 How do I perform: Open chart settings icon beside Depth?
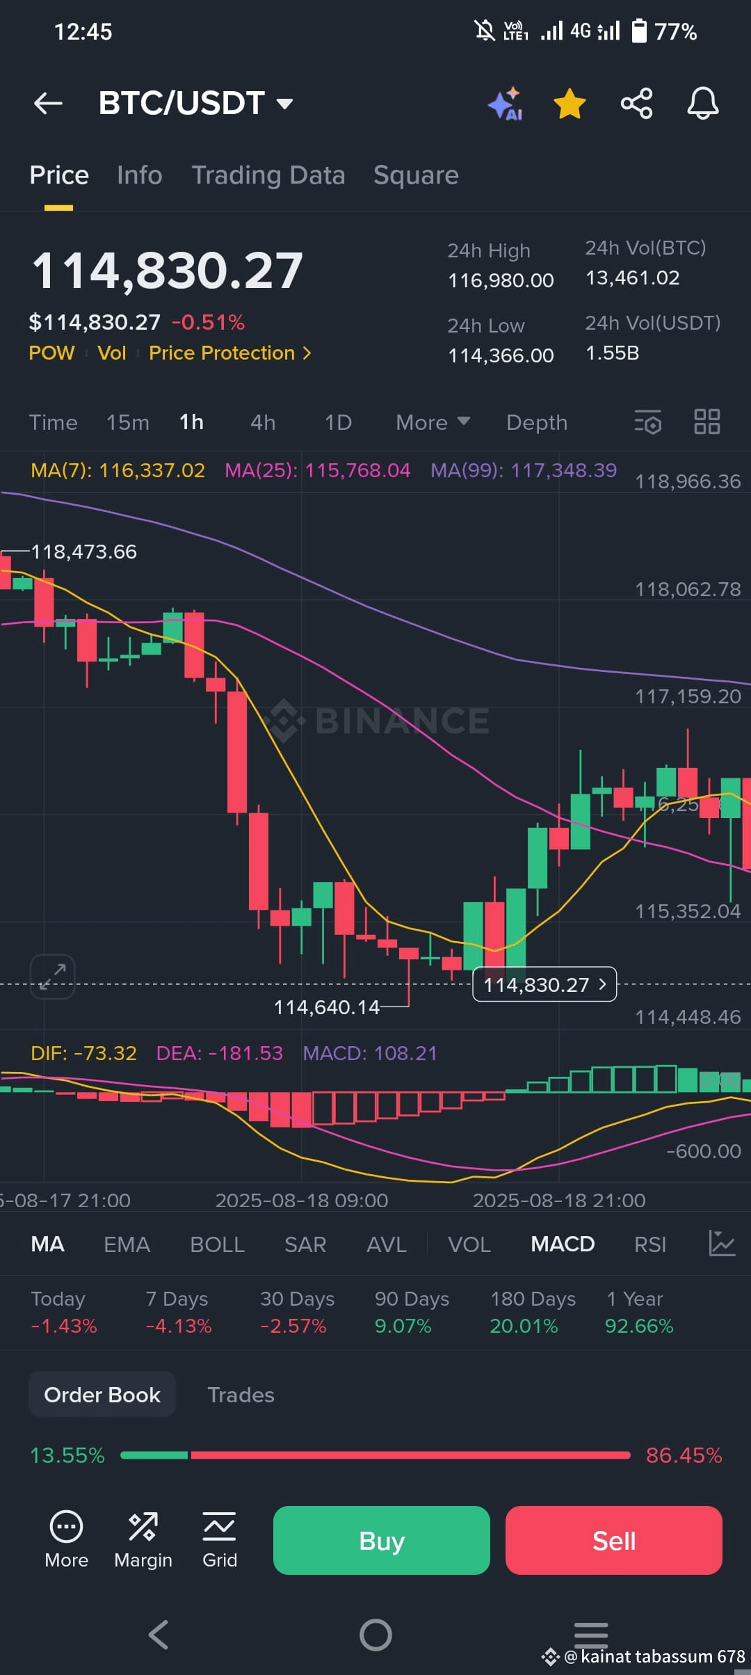point(647,422)
